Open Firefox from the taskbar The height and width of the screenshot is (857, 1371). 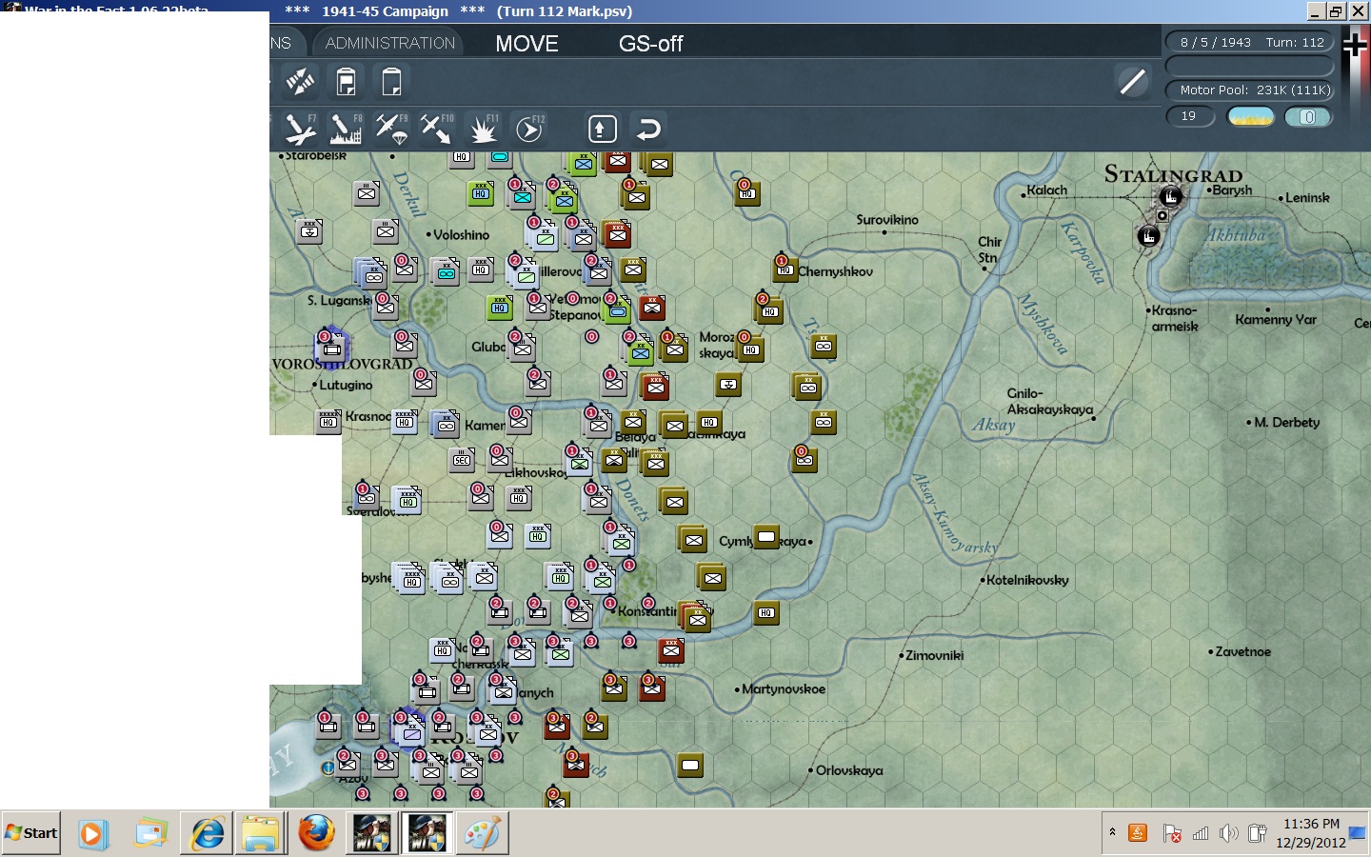click(316, 833)
